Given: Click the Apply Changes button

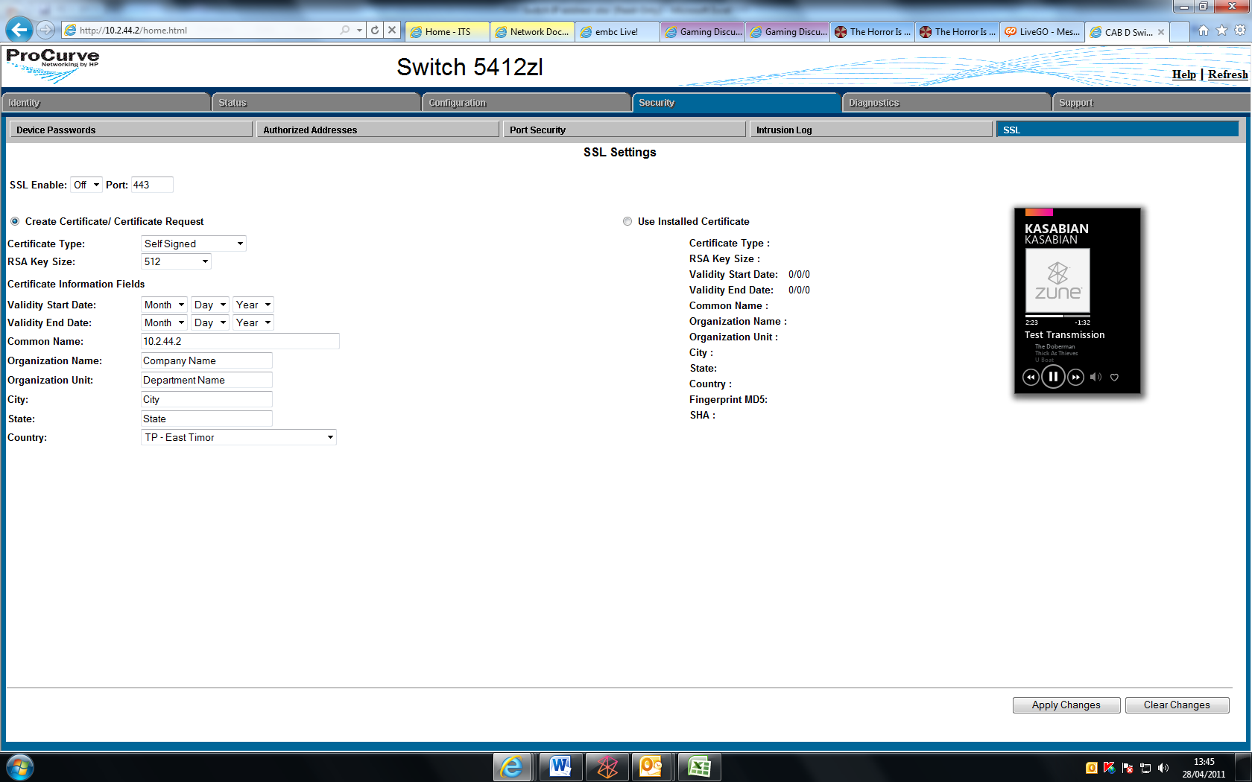Looking at the screenshot, I should pos(1066,705).
